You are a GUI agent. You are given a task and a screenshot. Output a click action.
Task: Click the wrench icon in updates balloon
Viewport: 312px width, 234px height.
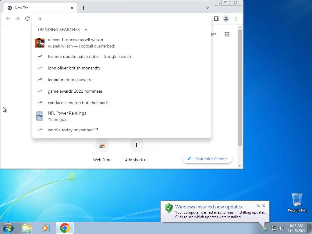258,206
